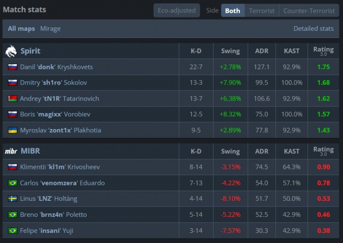Click the Ukraine flag next to zont1x

click(12, 130)
